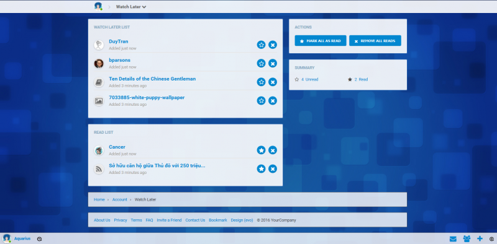This screenshot has width=497, height=244.
Task: Unstar the Sở hữu căn hộ item
Action: coord(261,169)
